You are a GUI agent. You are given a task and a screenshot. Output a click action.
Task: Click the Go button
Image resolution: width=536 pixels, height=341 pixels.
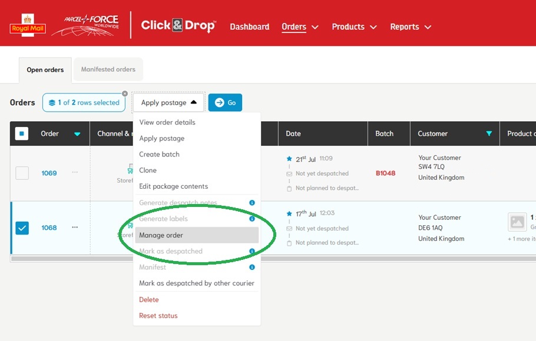click(x=225, y=102)
